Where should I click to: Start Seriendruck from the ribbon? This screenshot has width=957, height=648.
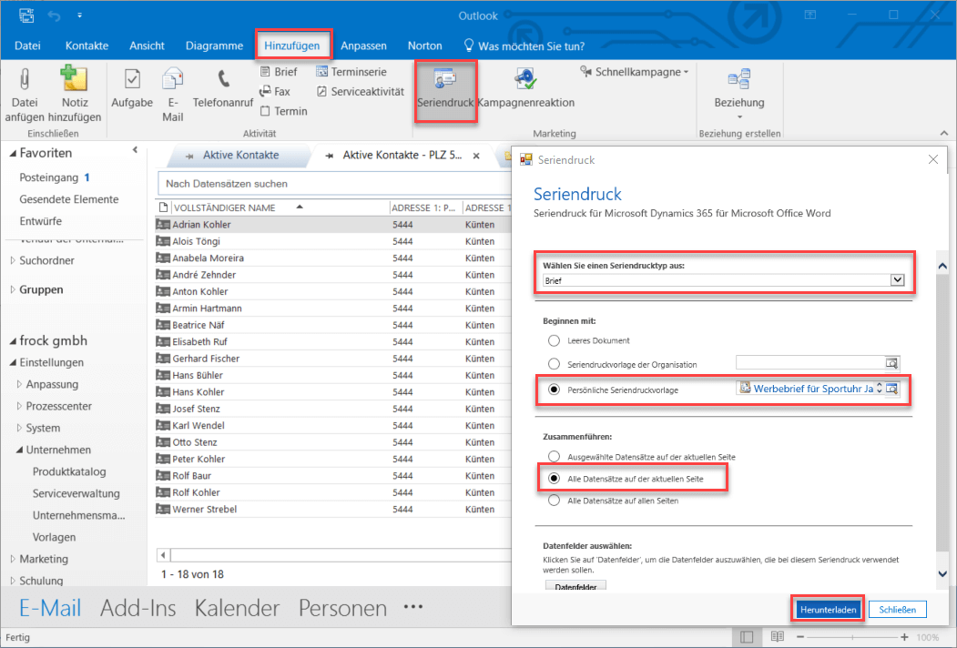coord(445,90)
